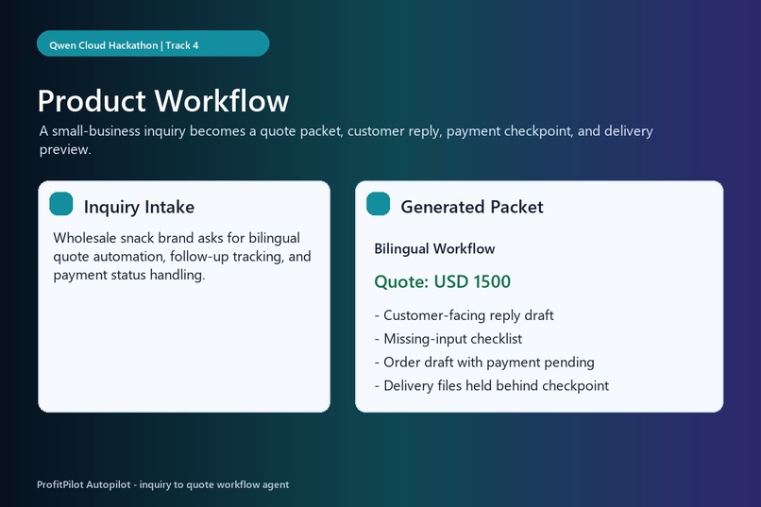This screenshot has height=507, width=761.
Task: Click the Product Workflow title
Action: [163, 101]
